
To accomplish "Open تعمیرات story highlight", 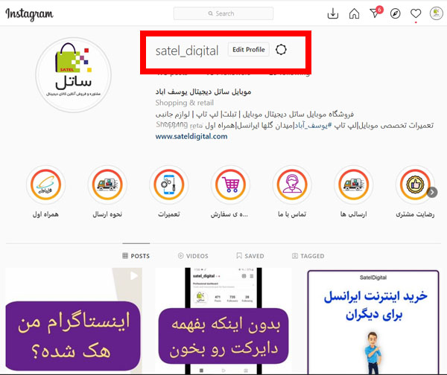I will [169, 185].
